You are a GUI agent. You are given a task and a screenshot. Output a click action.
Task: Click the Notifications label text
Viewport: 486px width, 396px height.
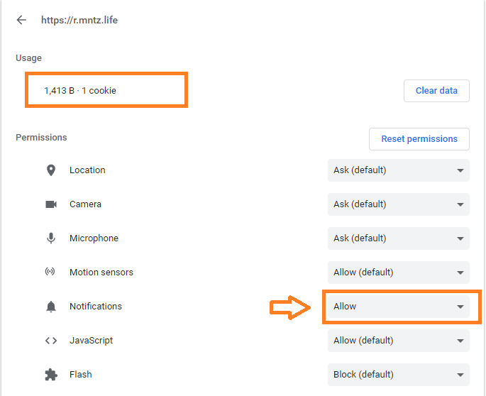pyautogui.click(x=96, y=307)
